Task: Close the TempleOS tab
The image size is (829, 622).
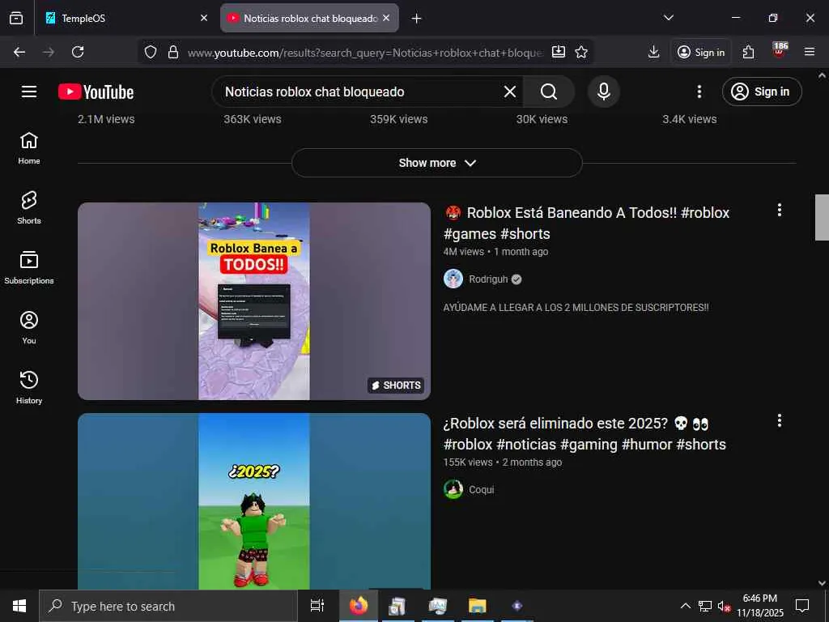Action: point(204,18)
